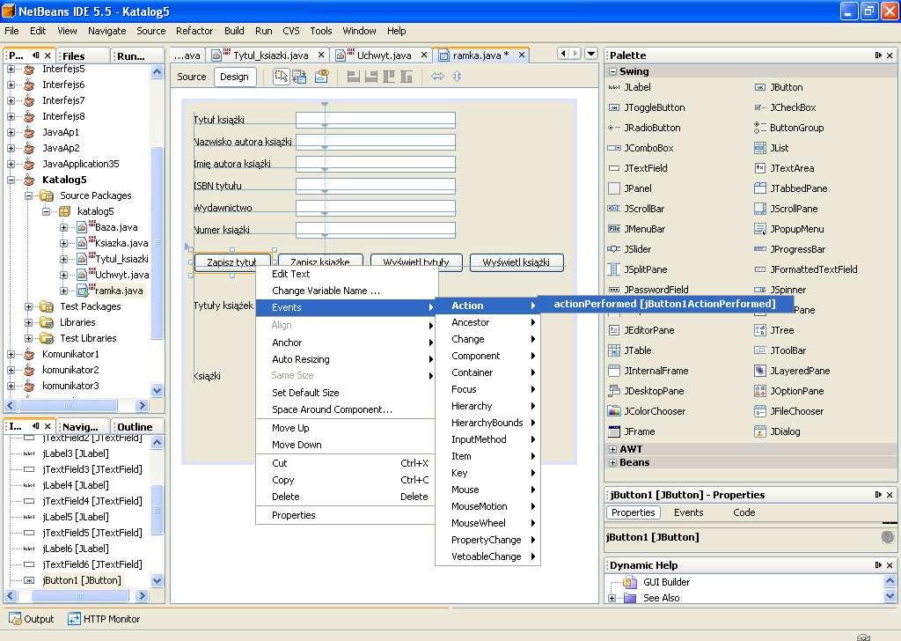Viewport: 901px width, 641px height.
Task: Switch to Events in Properties panel
Action: click(688, 512)
